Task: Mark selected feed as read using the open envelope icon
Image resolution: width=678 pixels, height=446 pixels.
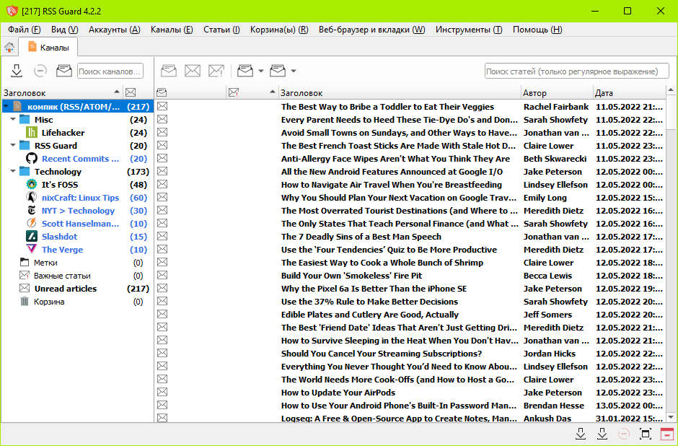Action: pos(64,71)
